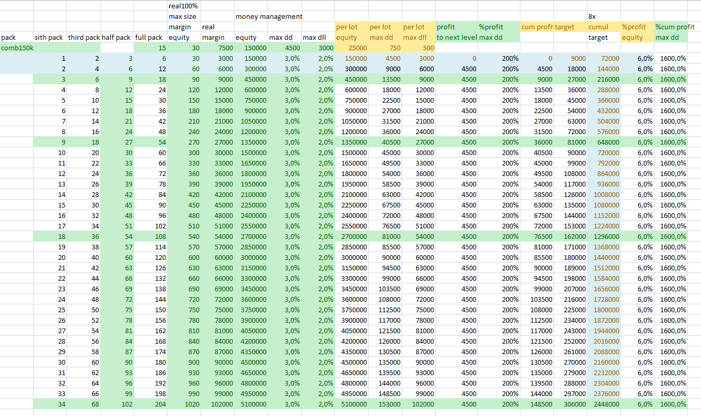Select the full pack cell 144
701x416 pixels.
point(151,299)
